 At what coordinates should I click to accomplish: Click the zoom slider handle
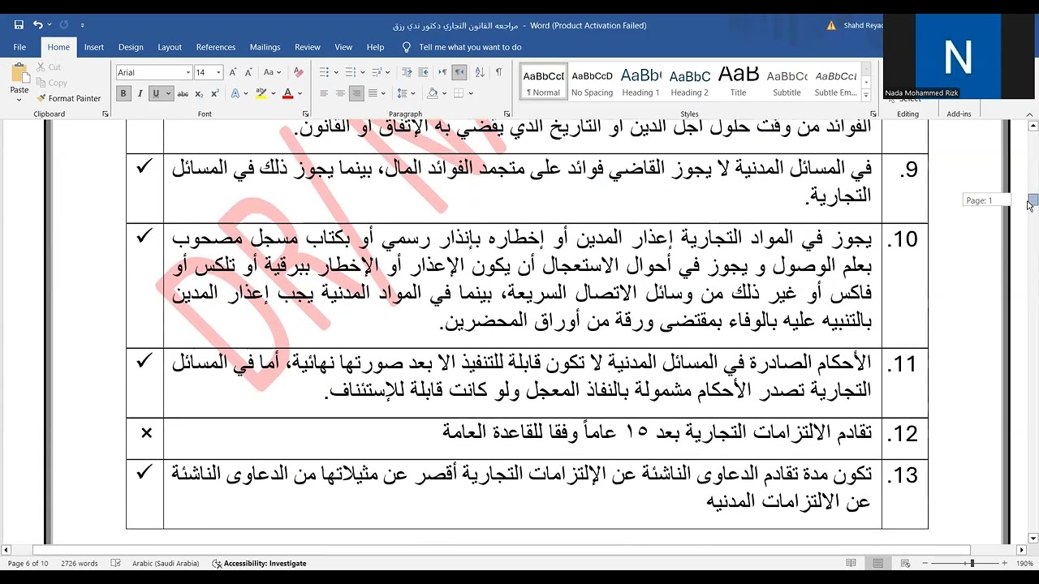click(972, 563)
